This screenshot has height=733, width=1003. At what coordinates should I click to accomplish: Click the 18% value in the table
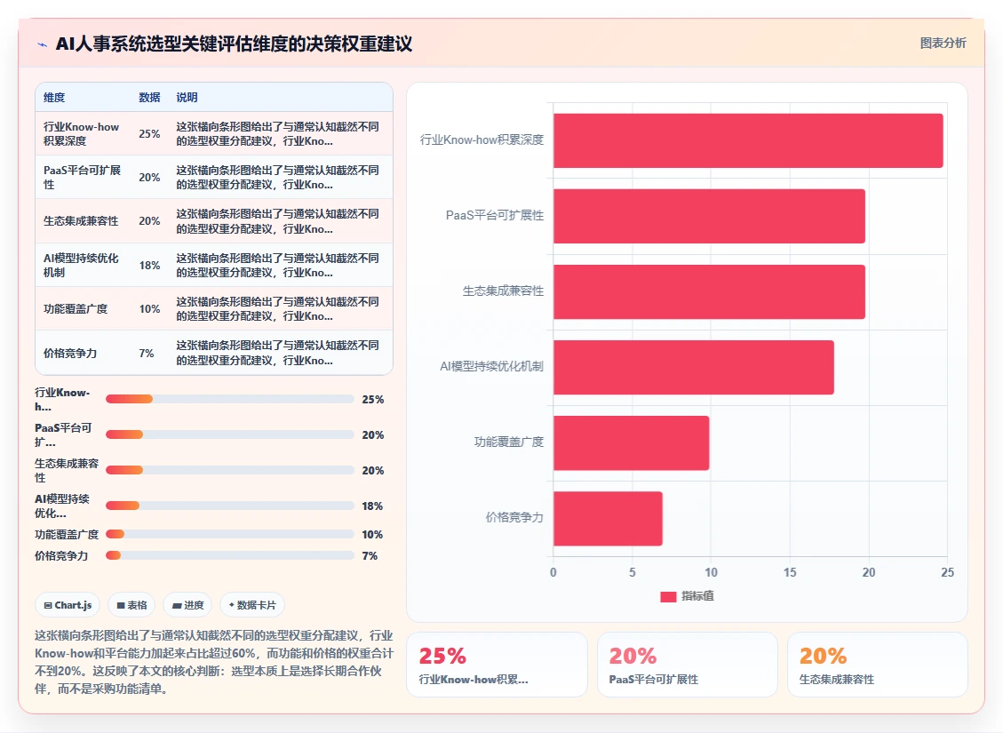(x=149, y=265)
